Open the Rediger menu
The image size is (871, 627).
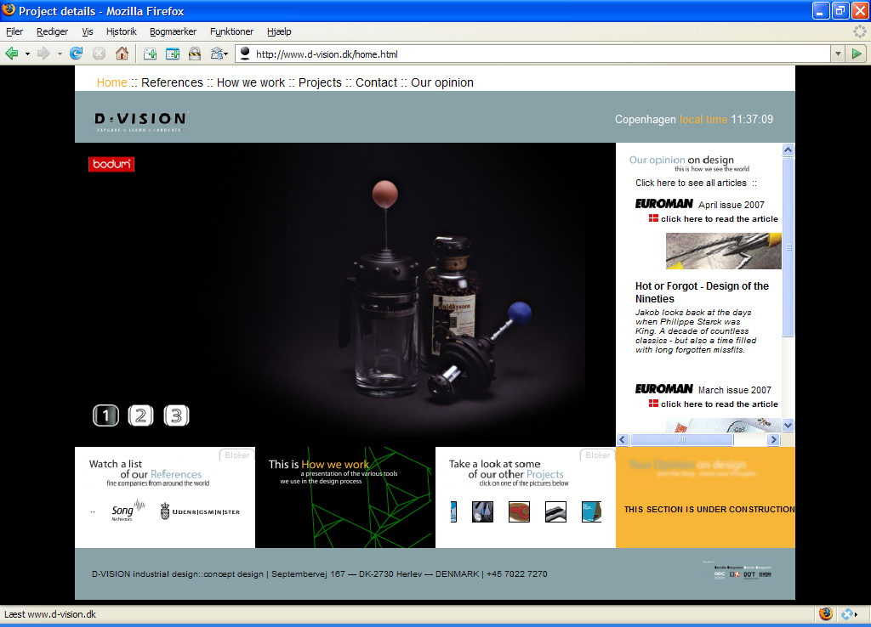pos(52,31)
